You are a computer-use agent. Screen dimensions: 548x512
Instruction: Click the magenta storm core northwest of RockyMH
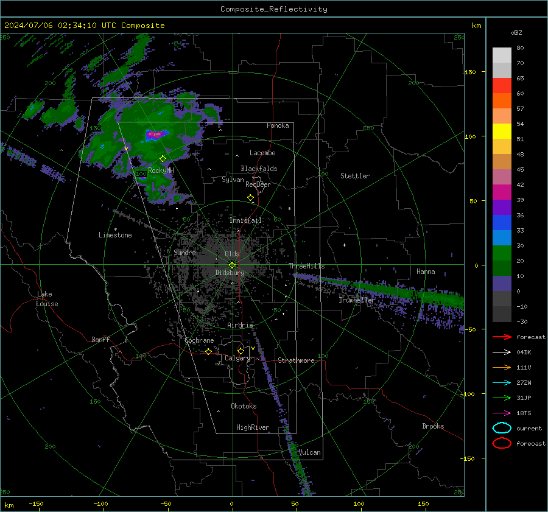[x=156, y=134]
